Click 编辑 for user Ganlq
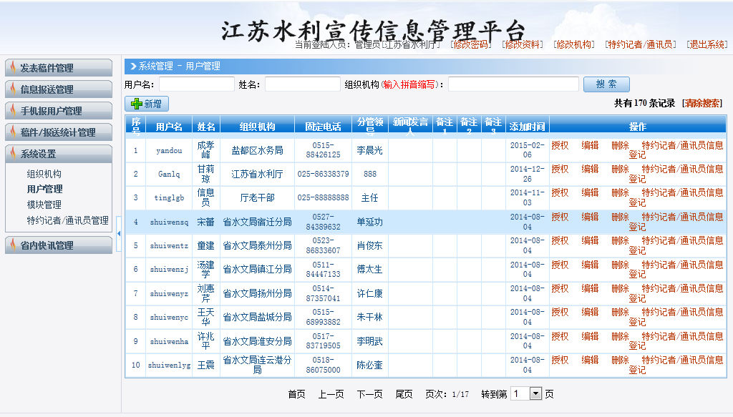 pos(590,169)
